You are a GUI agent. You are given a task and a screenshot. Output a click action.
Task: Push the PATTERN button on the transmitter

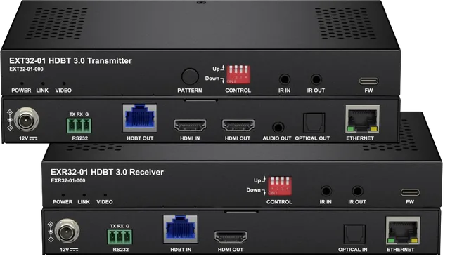tap(190, 76)
